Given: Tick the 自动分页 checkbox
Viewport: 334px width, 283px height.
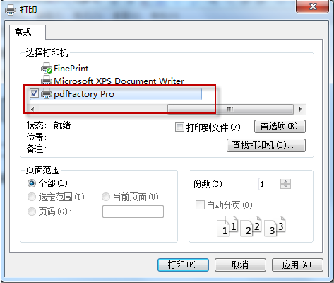Looking at the screenshot, I should pyautogui.click(x=200, y=204).
